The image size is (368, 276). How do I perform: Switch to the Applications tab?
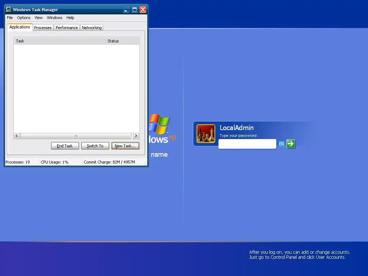click(x=20, y=27)
